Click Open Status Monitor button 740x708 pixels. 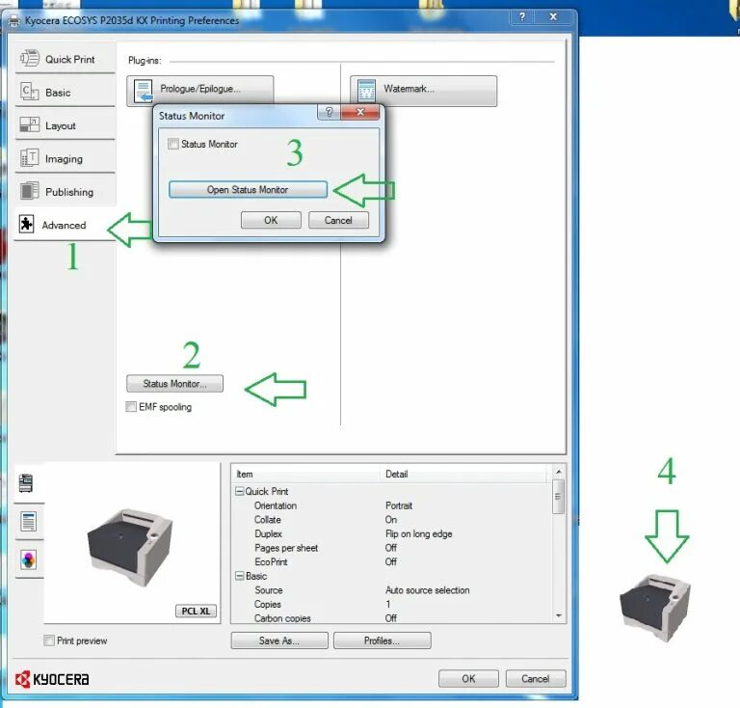248,189
